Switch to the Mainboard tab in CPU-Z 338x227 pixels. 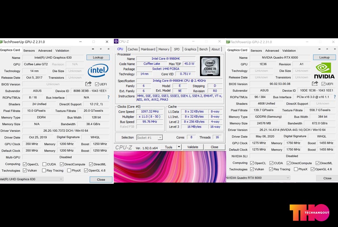(x=148, y=49)
